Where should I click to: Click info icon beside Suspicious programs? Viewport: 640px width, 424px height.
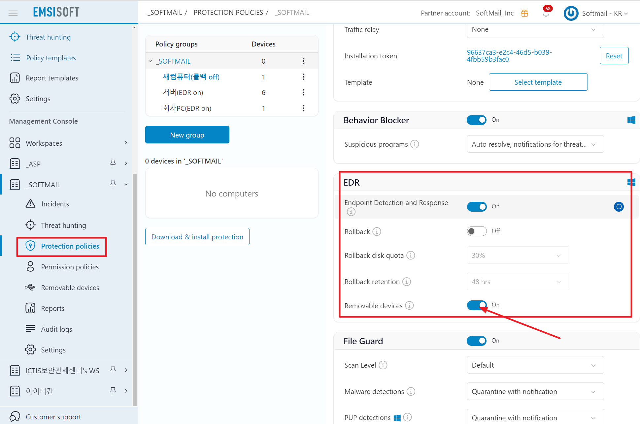[x=415, y=144]
